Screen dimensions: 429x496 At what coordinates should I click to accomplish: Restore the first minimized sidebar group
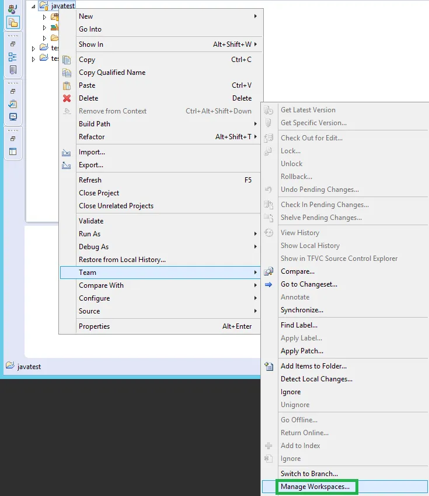13,44
